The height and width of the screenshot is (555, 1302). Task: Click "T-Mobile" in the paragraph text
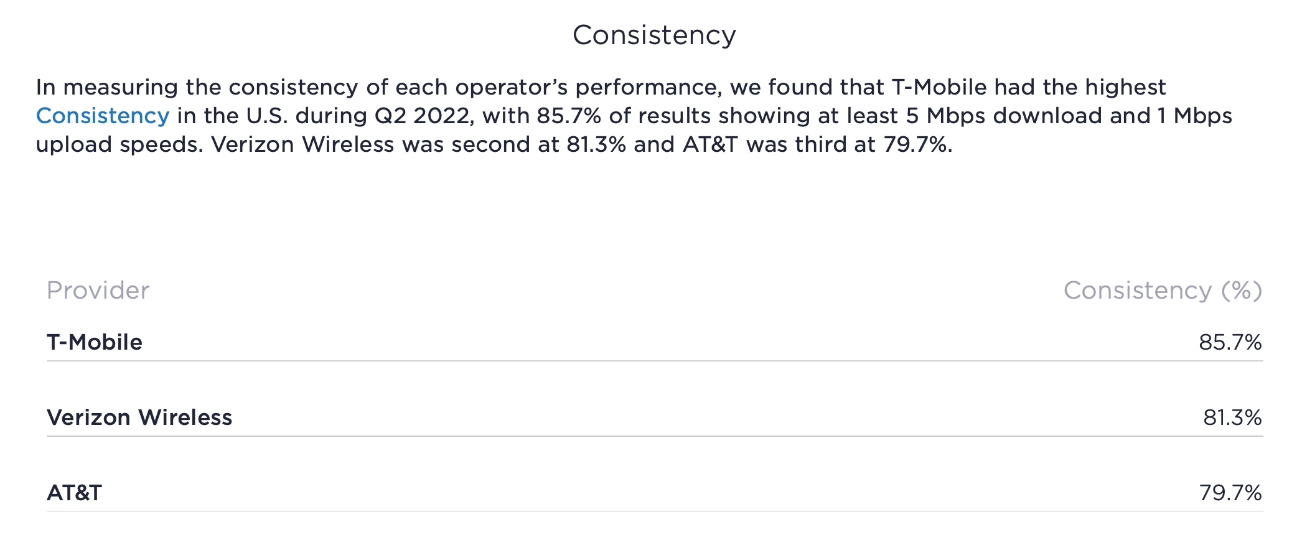(x=939, y=88)
